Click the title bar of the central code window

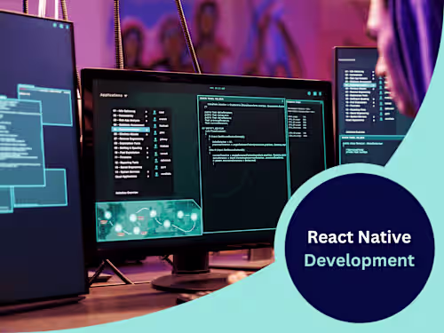(x=242, y=99)
